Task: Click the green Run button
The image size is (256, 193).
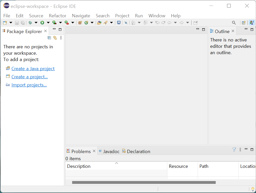Action: (42, 23)
